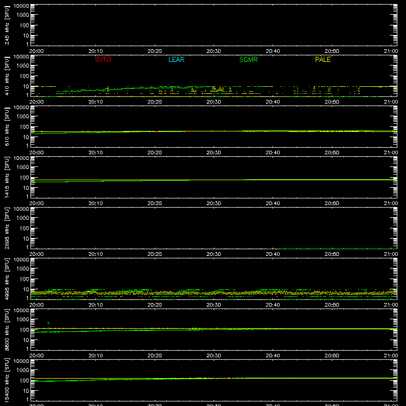Click the 8800 MHz [SFU] axis title
The image size is (406, 406).
[7, 329]
